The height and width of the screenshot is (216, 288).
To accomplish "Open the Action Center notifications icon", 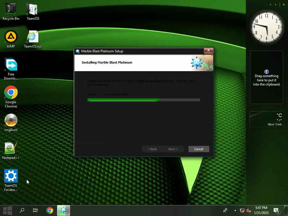I will click(276, 211).
